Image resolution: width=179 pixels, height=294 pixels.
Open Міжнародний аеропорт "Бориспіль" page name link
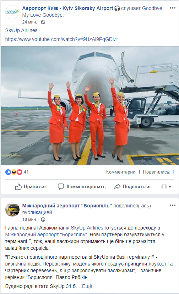[x=67, y=206]
